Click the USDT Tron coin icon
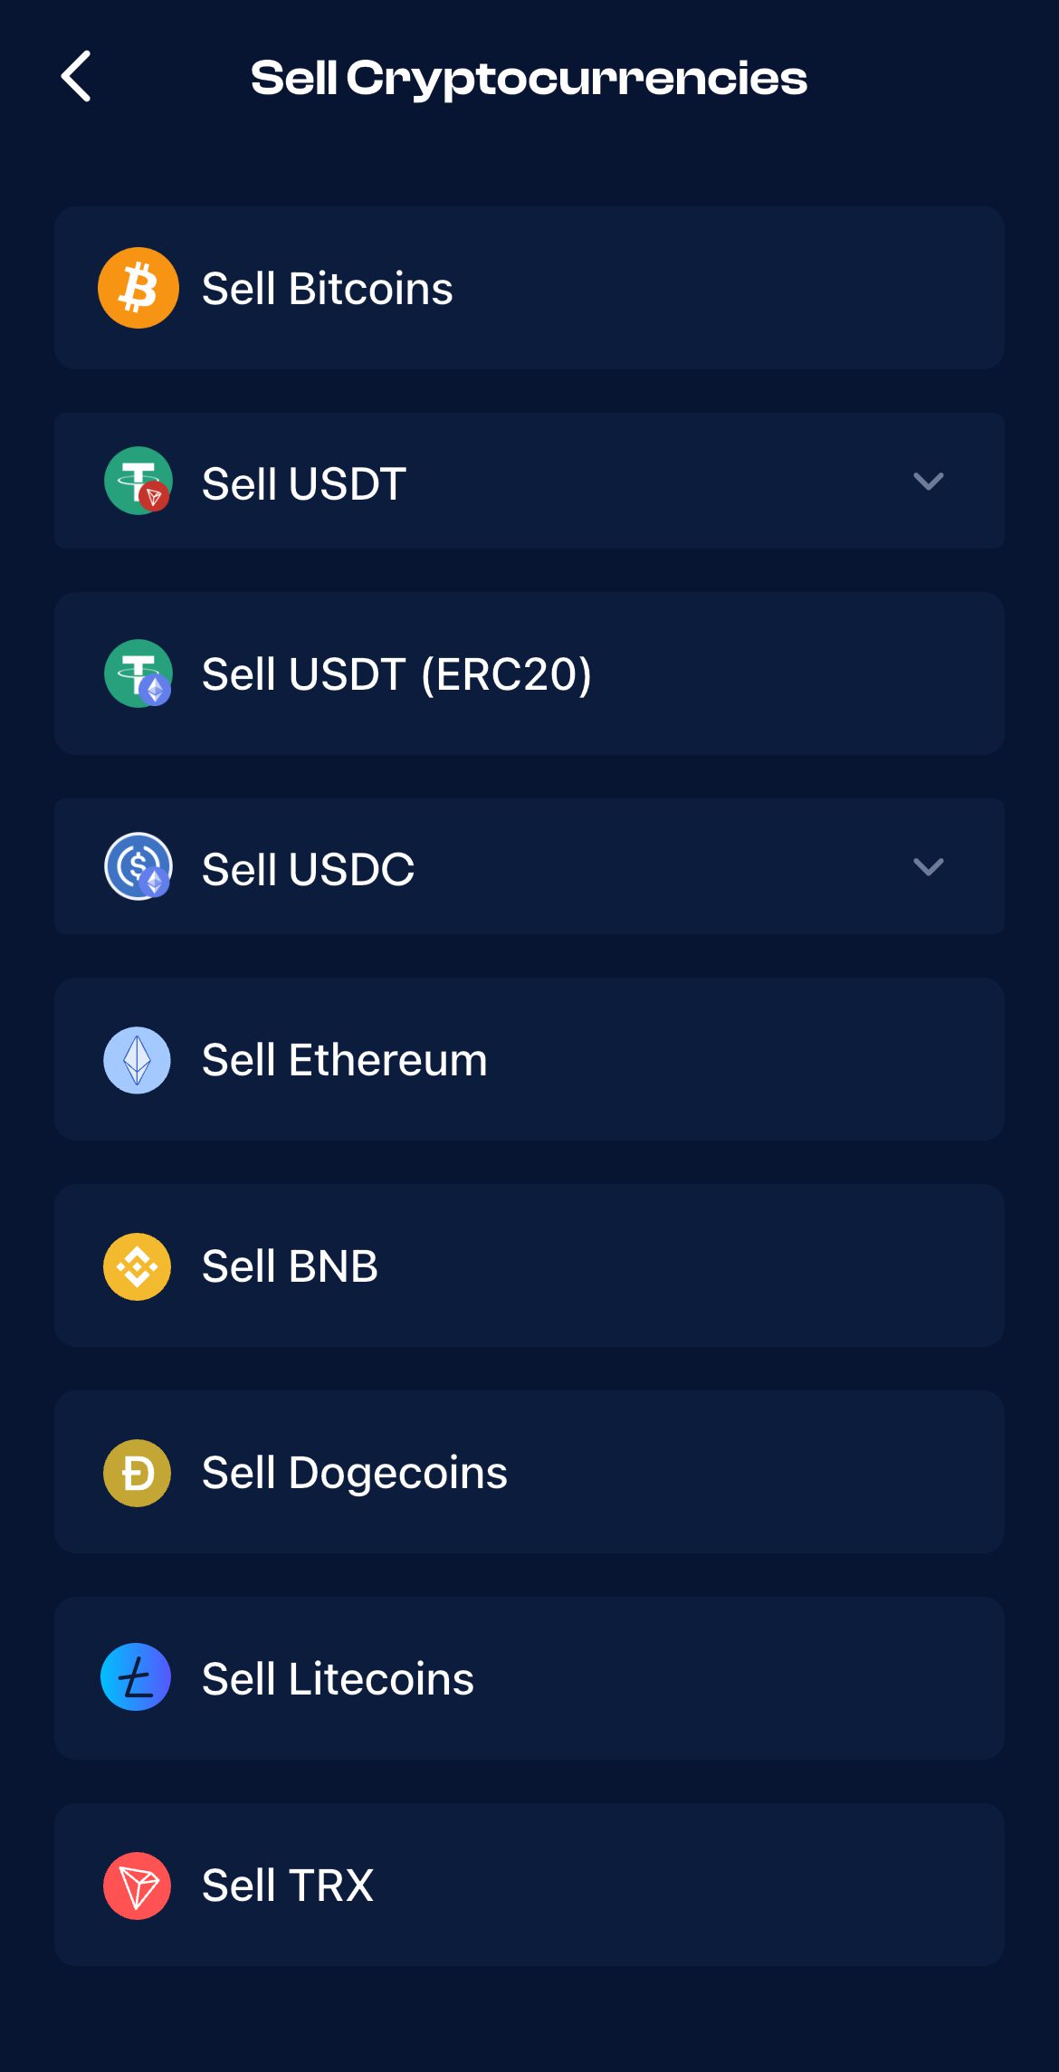 click(138, 481)
